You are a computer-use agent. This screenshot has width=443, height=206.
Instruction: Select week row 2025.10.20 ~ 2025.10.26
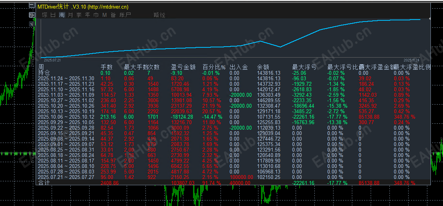tap(66, 106)
